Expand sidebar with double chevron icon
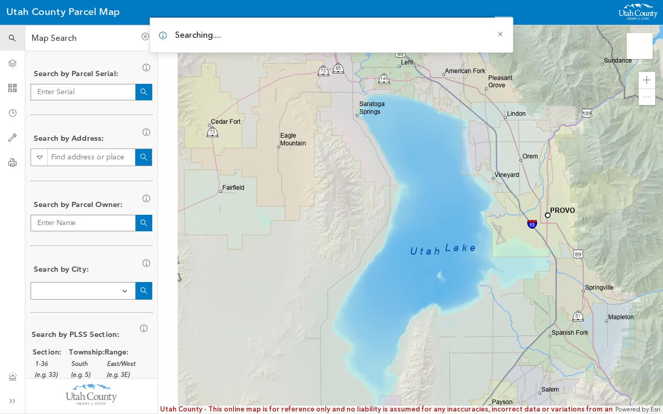663x414 pixels. (x=12, y=401)
